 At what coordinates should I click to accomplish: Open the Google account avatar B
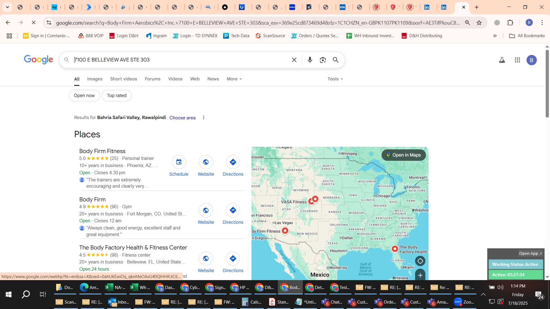pos(532,60)
